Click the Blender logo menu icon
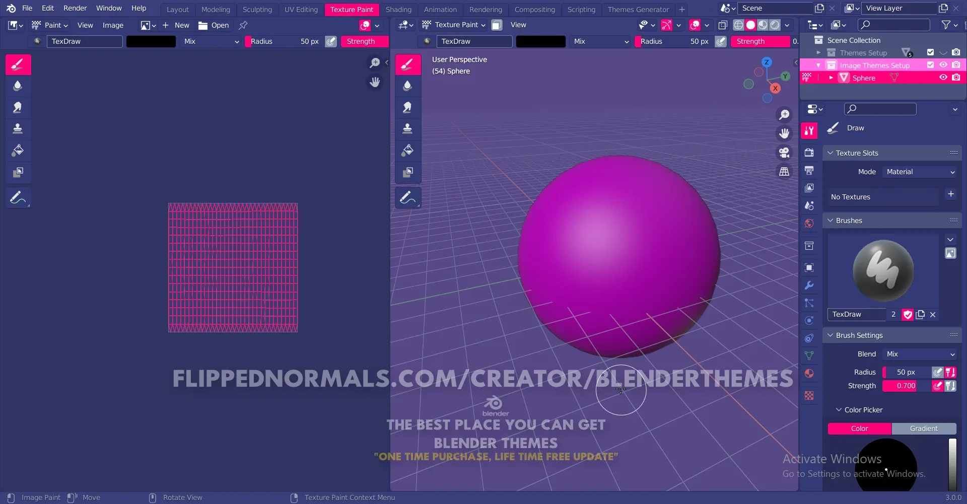Viewport: 967px width, 504px height. [x=11, y=8]
